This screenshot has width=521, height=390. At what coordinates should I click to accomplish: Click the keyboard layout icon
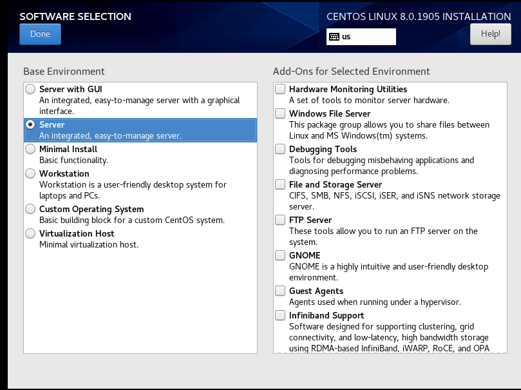click(x=334, y=37)
